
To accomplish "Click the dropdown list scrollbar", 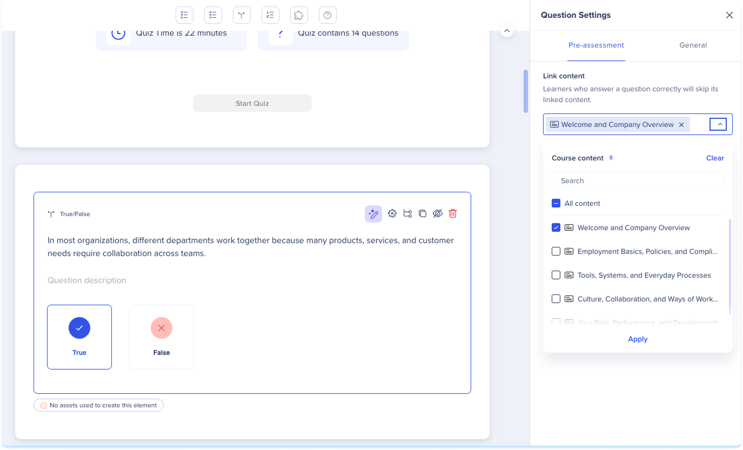I will click(x=730, y=266).
